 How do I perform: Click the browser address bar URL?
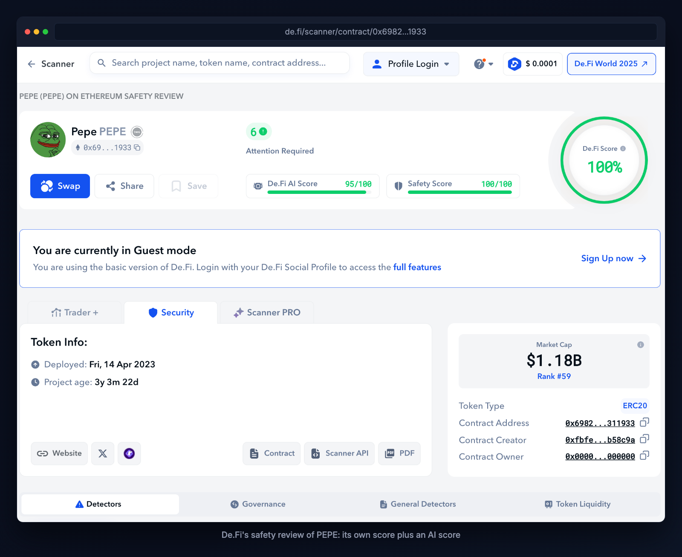355,32
